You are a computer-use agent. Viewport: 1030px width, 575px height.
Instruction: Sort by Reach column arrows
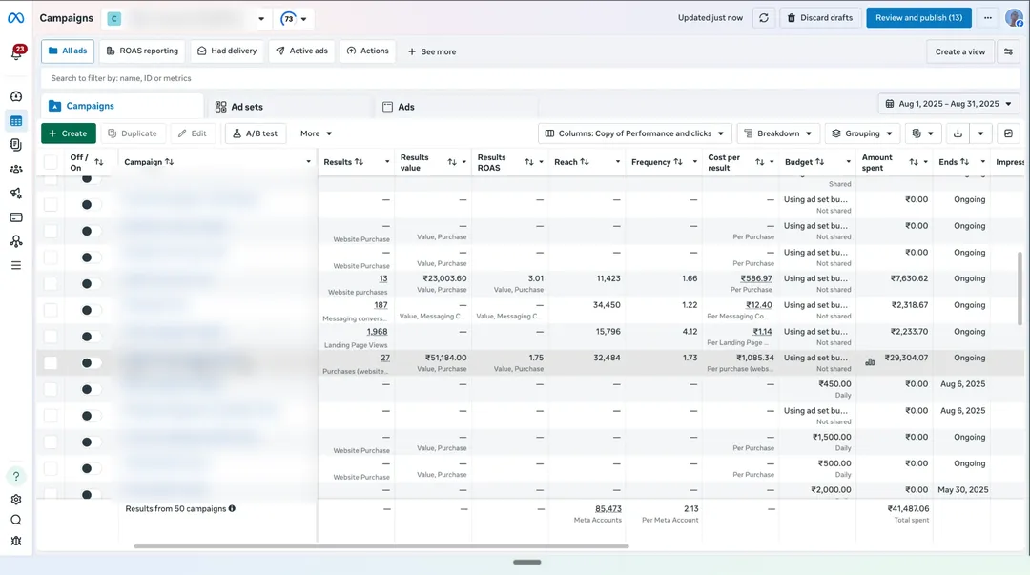585,162
